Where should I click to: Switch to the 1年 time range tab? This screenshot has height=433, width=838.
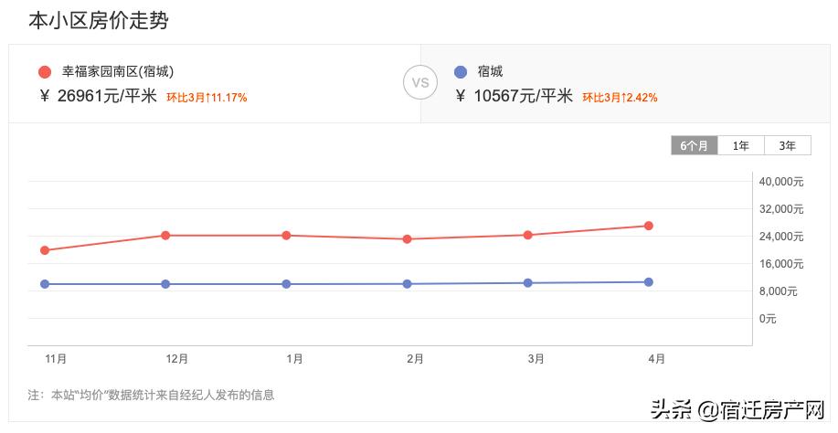click(x=741, y=145)
